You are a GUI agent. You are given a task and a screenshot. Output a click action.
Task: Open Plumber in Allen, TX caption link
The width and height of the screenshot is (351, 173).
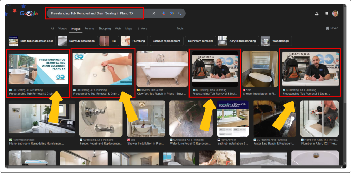(x=320, y=144)
